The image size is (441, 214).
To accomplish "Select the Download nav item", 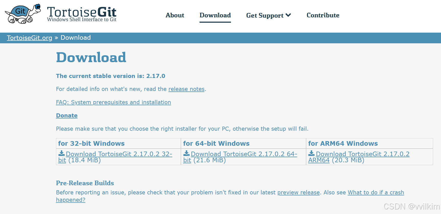I will click(215, 15).
